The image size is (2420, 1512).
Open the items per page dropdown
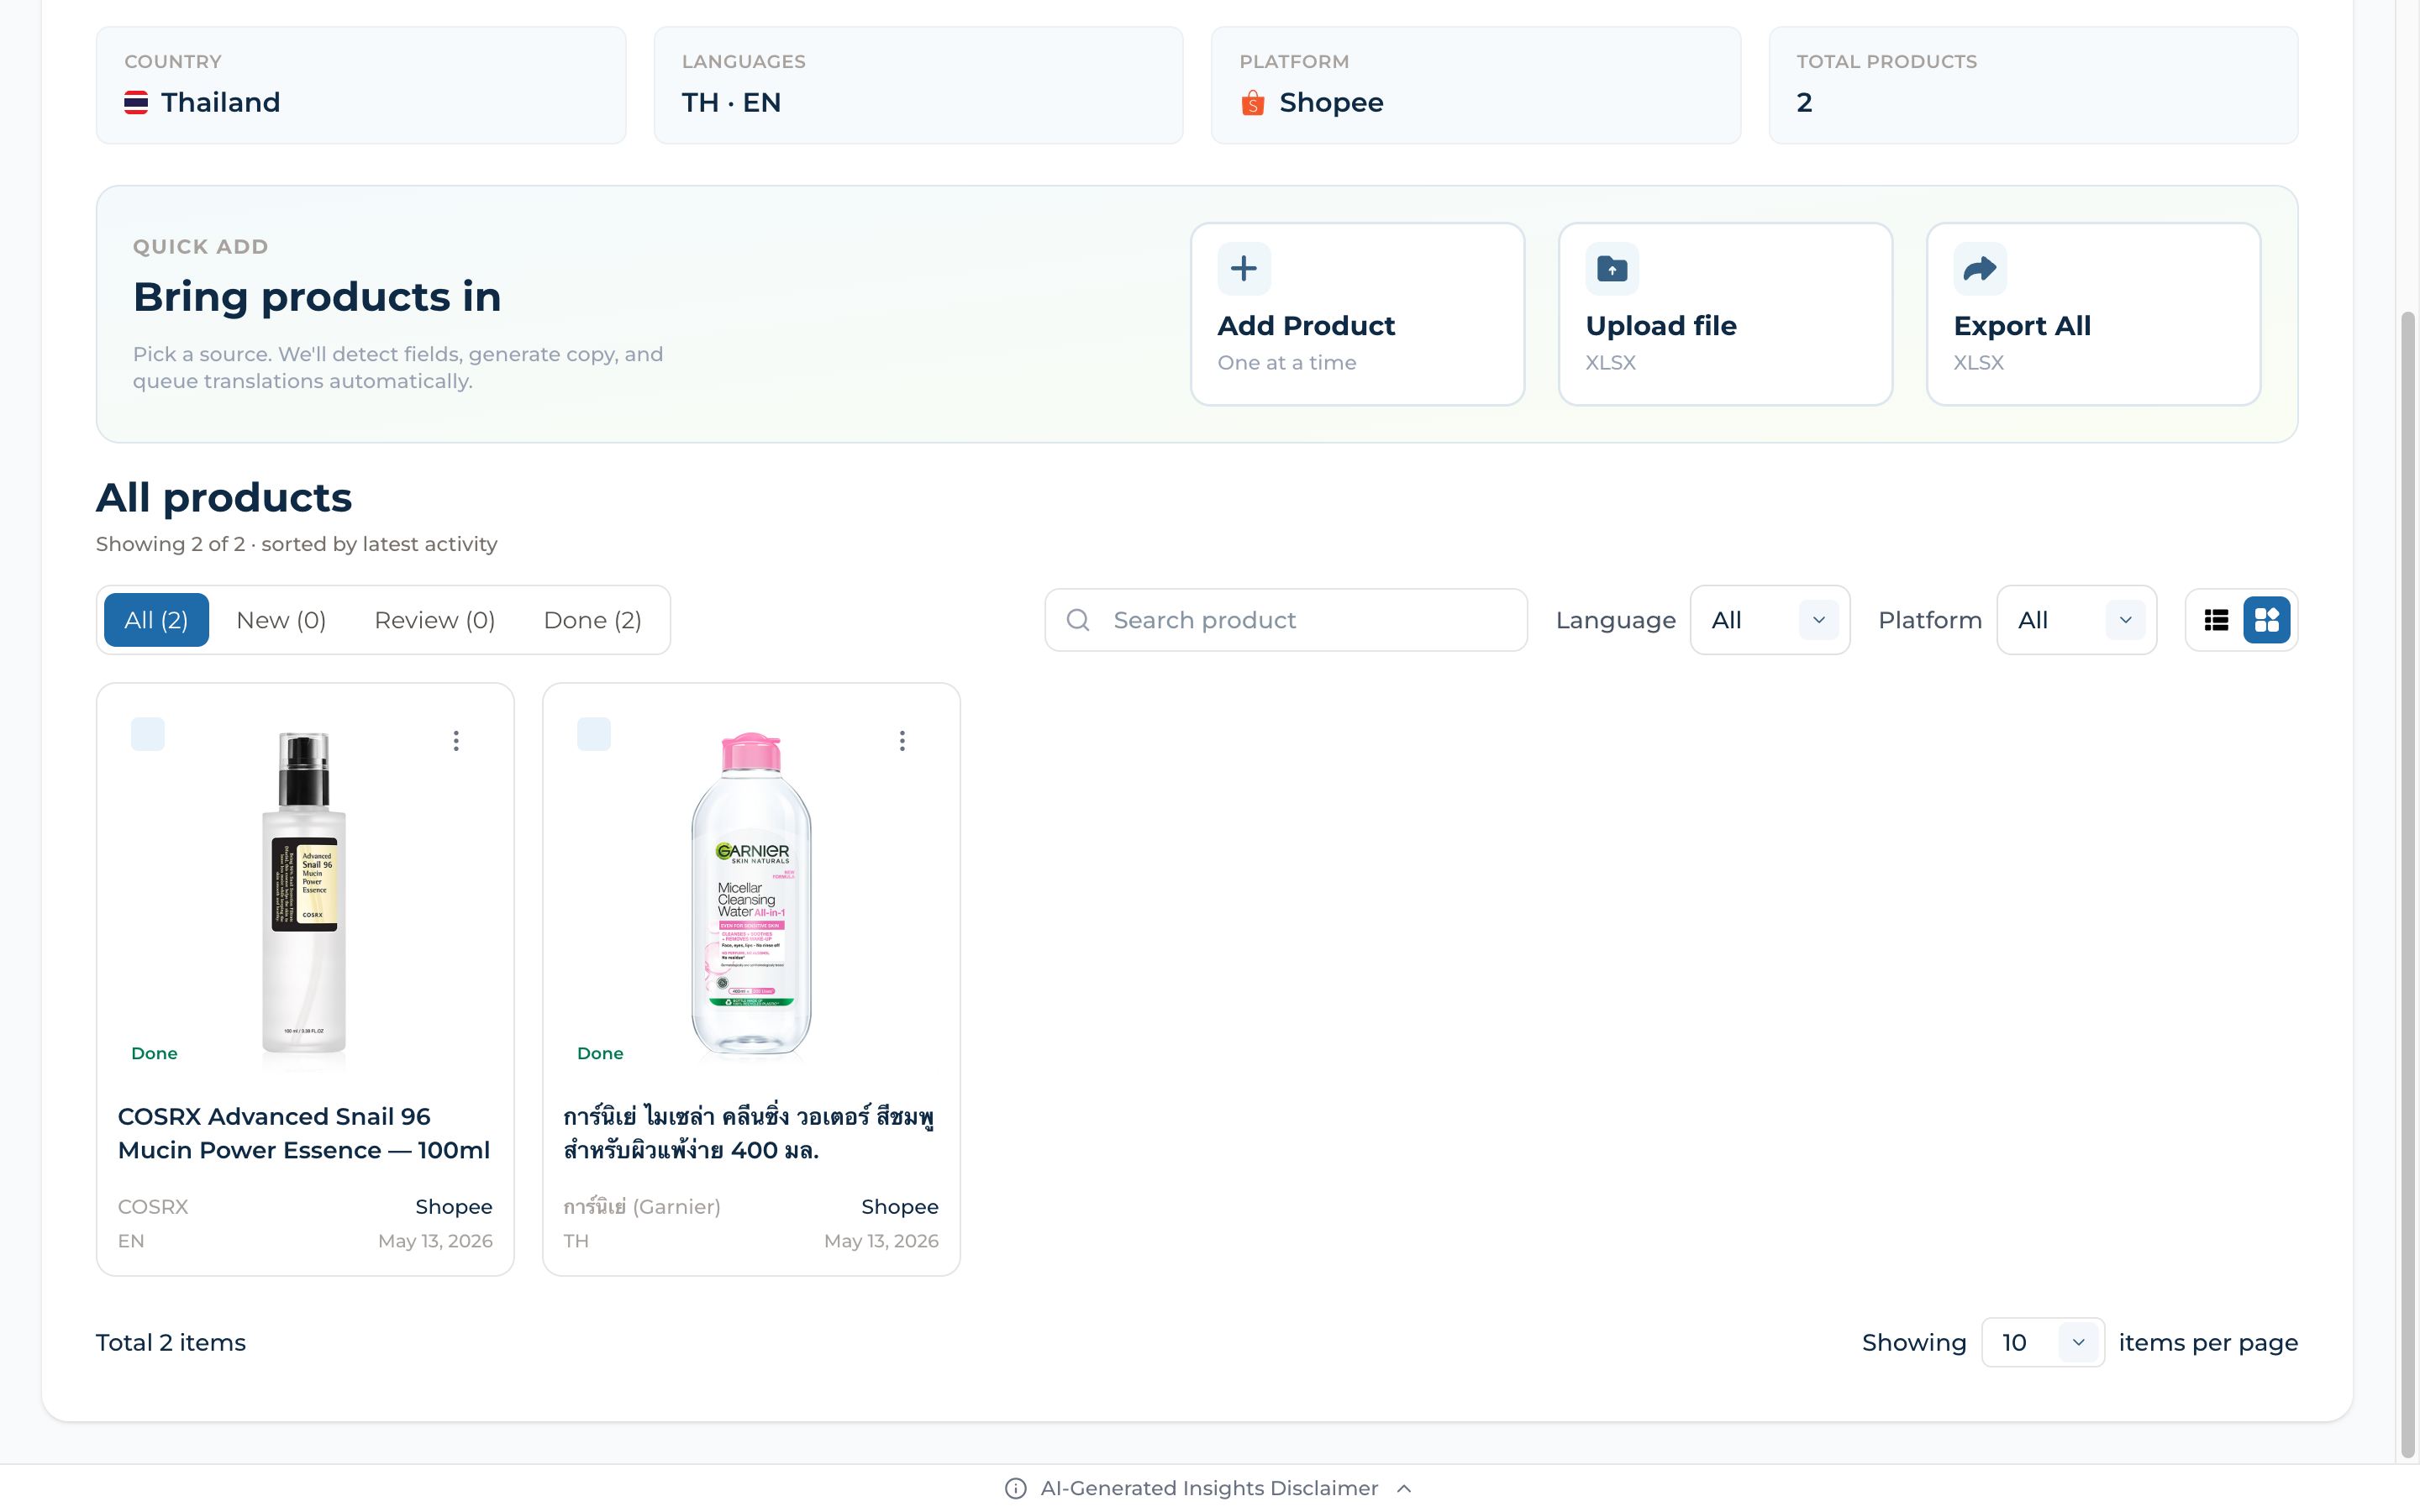pos(2043,1342)
